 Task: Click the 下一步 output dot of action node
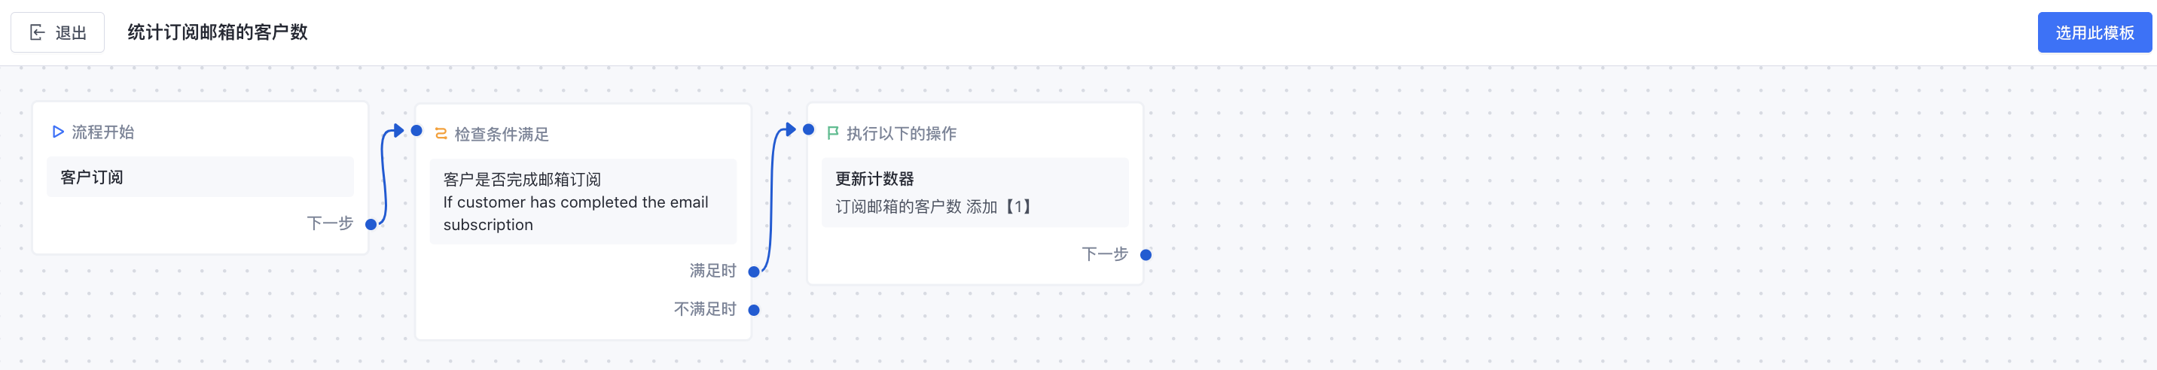[x=1146, y=255]
